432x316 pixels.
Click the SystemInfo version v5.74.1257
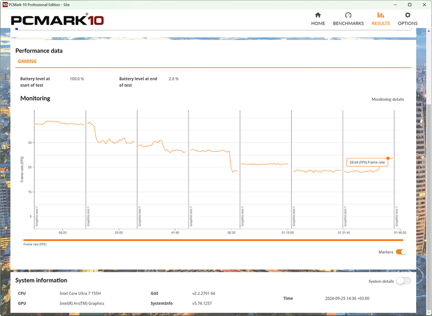(x=202, y=303)
